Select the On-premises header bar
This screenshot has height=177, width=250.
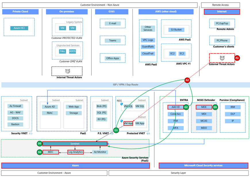click(67, 11)
